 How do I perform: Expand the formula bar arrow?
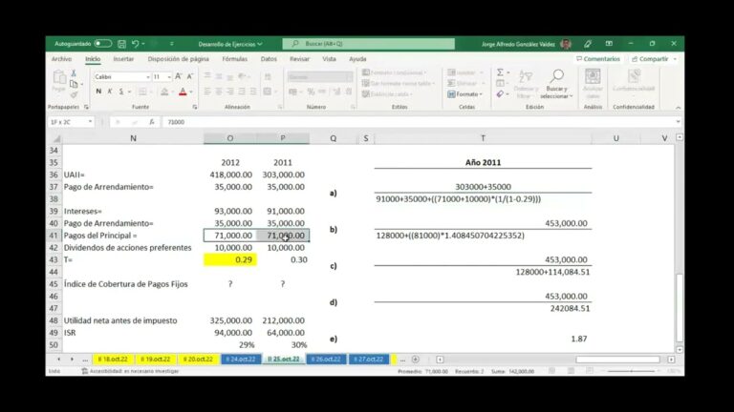678,122
